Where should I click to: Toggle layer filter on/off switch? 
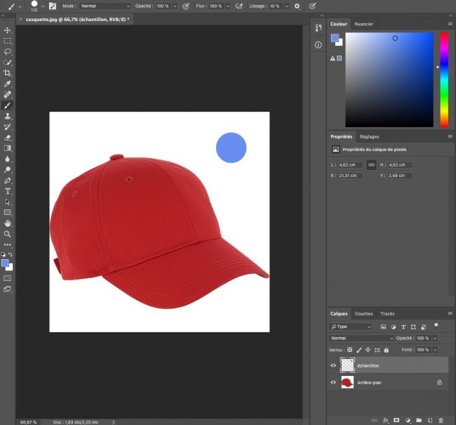click(x=436, y=326)
